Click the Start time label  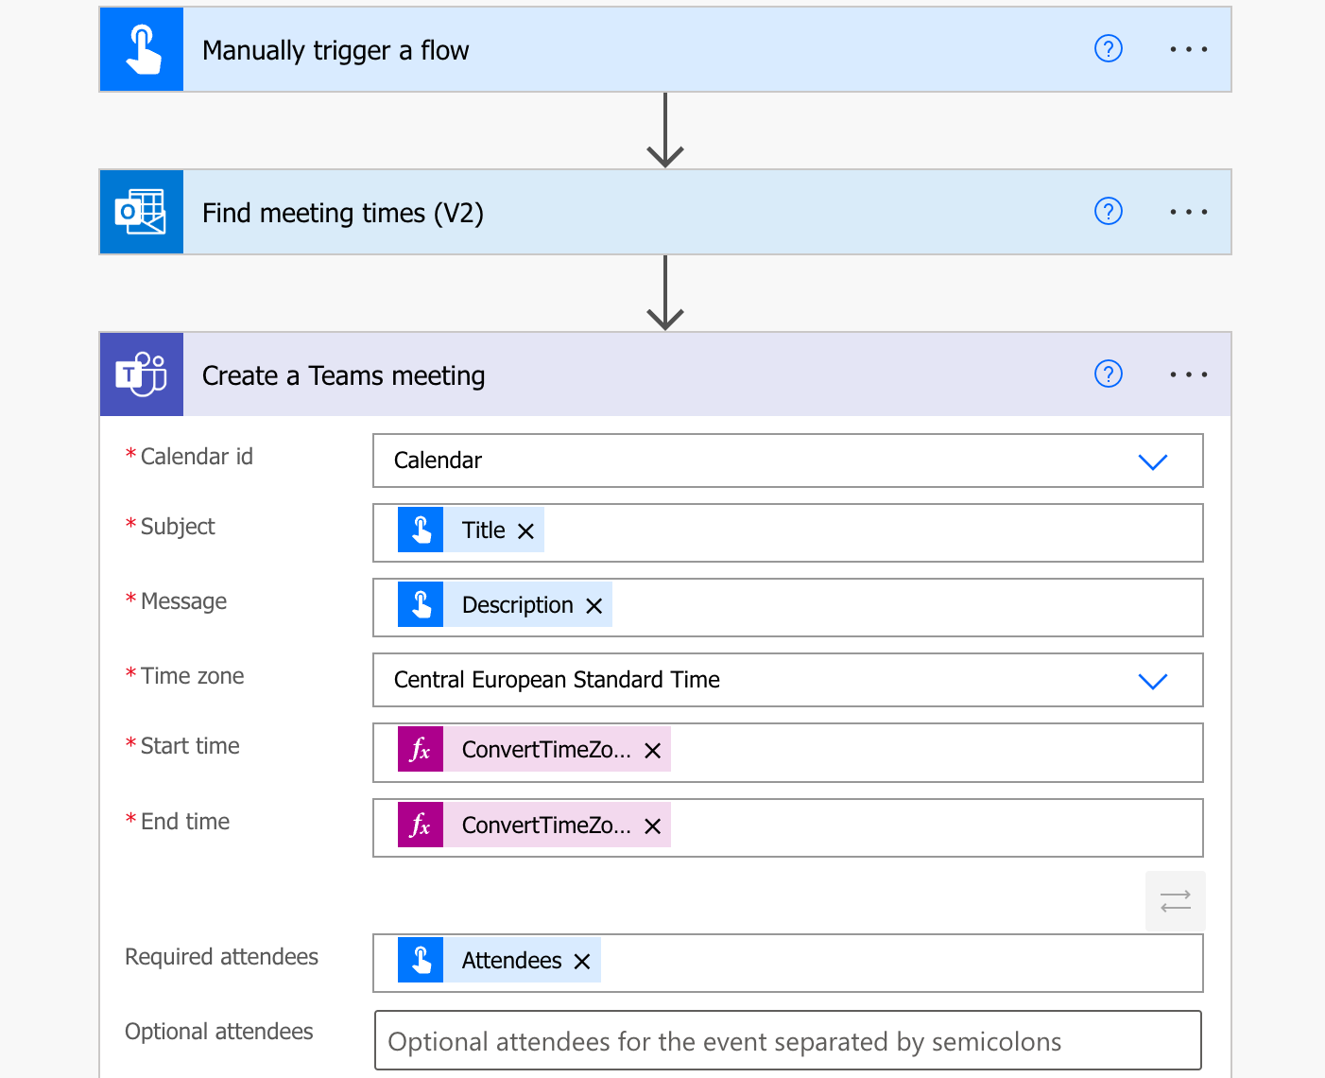tap(190, 746)
